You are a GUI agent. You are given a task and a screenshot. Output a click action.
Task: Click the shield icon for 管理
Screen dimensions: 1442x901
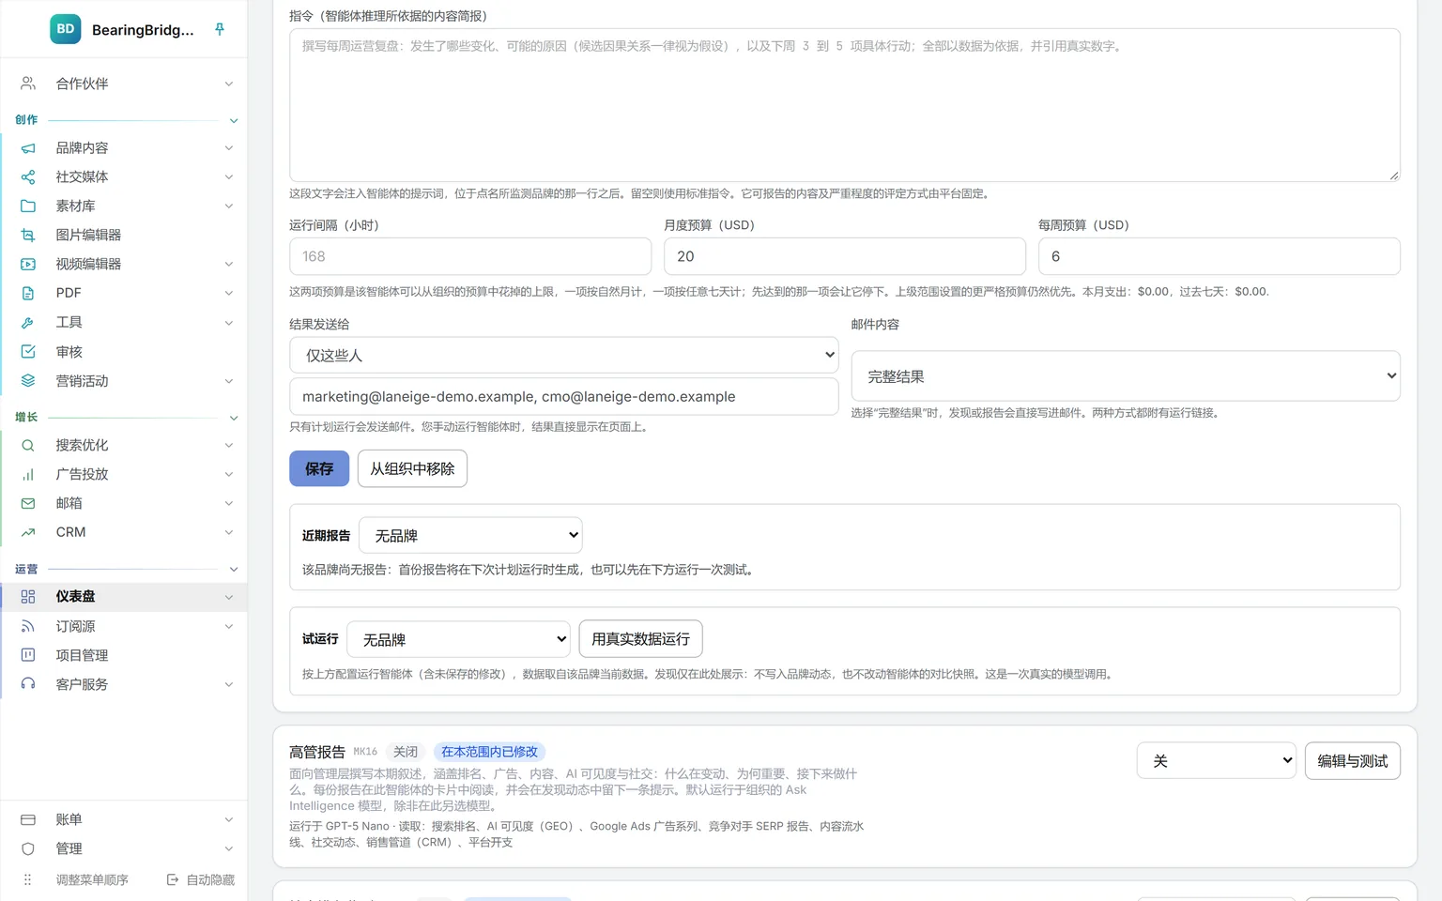click(28, 848)
